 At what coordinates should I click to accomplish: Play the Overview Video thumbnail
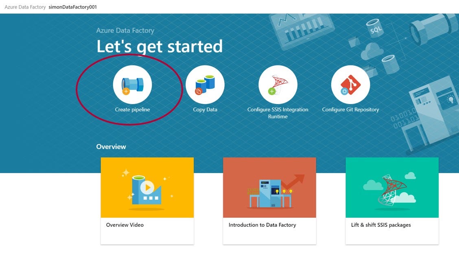[x=147, y=188]
